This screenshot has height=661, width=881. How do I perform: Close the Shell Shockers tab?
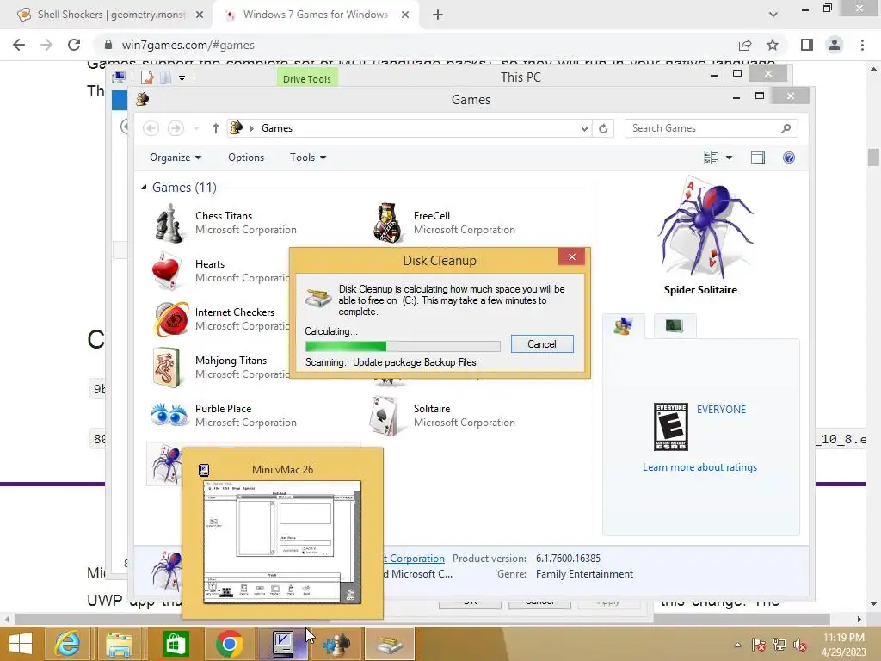pos(200,15)
